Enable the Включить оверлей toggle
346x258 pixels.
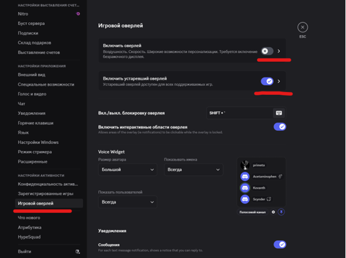(x=267, y=51)
